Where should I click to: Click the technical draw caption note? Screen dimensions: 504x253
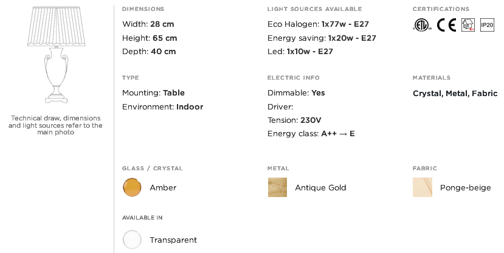click(55, 125)
